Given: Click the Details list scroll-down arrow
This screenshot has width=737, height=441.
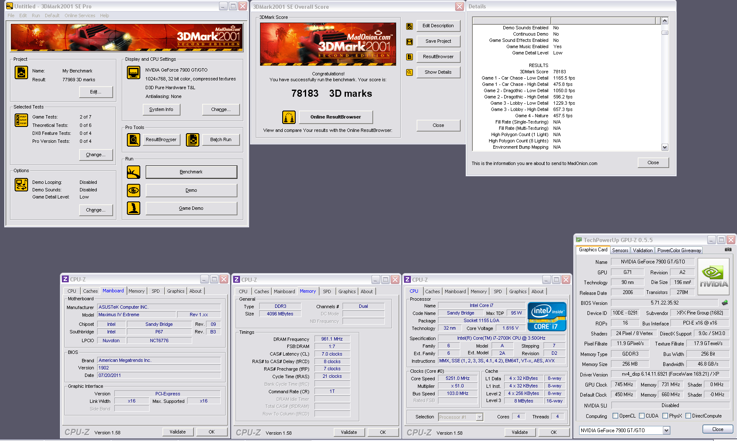Looking at the screenshot, I should point(665,147).
